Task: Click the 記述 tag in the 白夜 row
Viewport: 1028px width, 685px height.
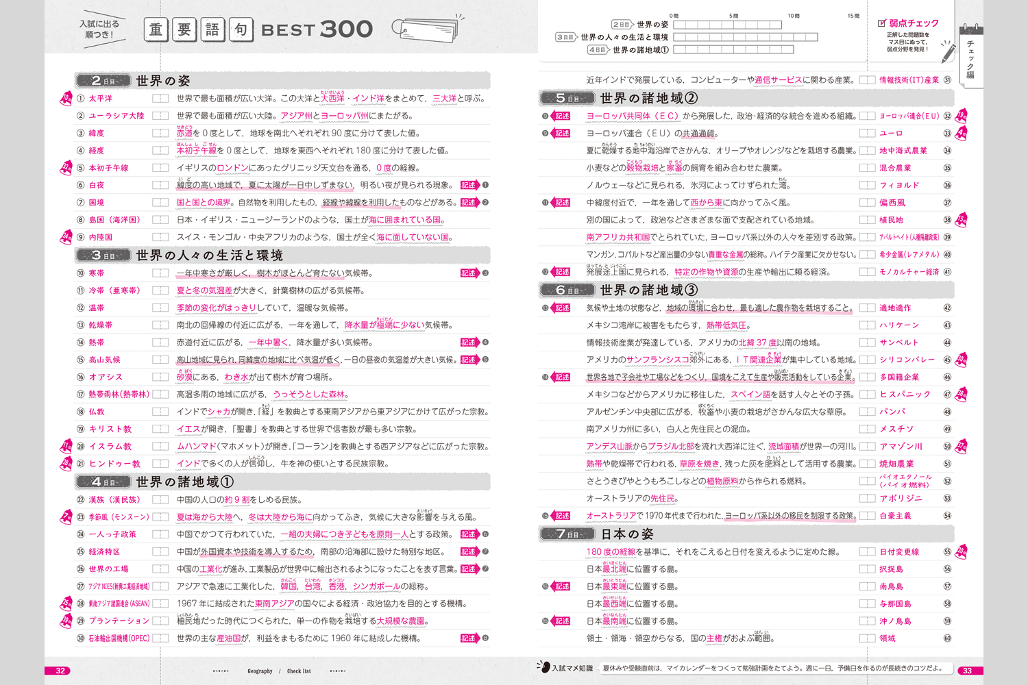Action: point(469,185)
